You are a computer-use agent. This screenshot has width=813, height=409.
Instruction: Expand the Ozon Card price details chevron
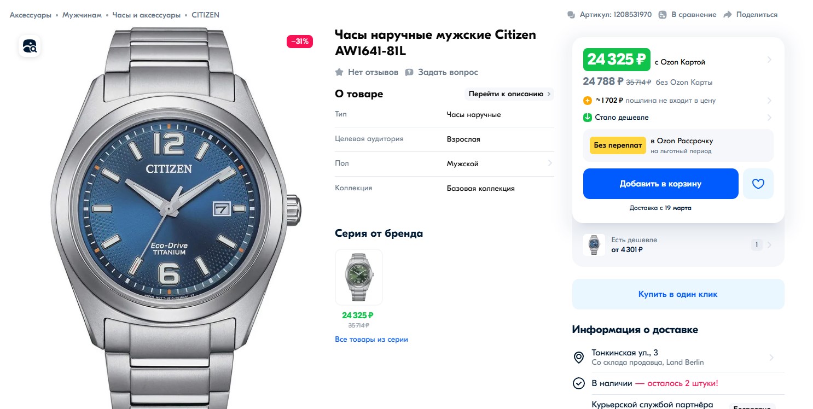(769, 60)
